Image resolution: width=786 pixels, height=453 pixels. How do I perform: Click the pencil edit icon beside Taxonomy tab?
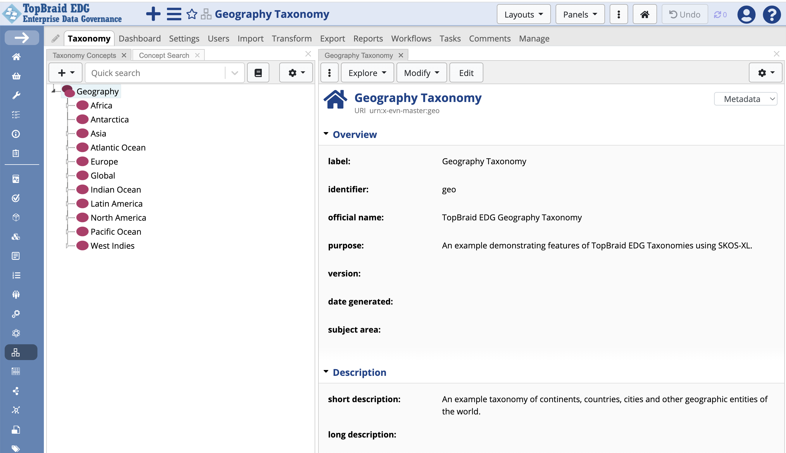click(55, 38)
